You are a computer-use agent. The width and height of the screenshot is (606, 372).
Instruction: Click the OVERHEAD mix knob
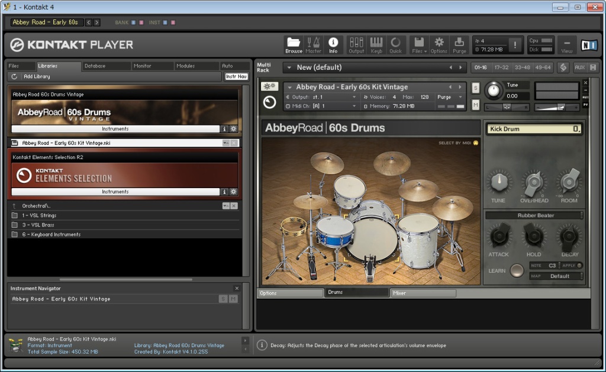point(534,182)
